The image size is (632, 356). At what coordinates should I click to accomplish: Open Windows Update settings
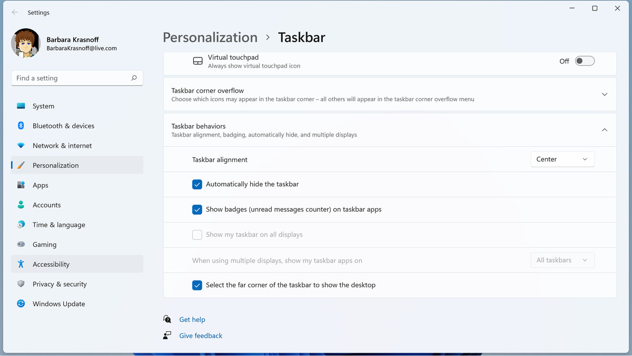click(x=77, y=304)
